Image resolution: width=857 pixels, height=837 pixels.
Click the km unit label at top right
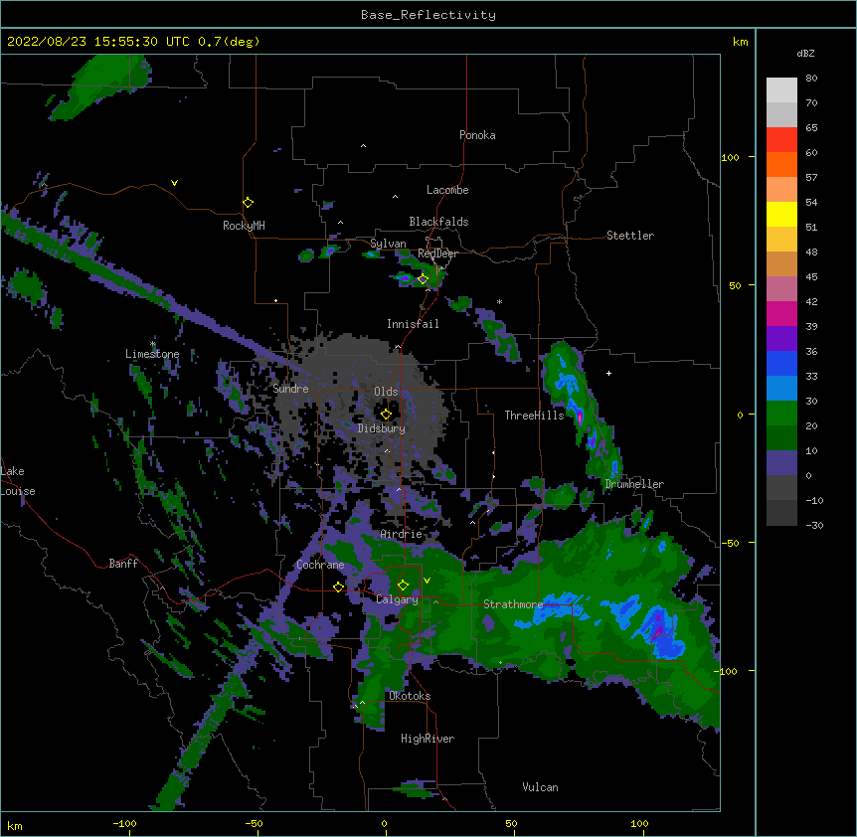741,42
